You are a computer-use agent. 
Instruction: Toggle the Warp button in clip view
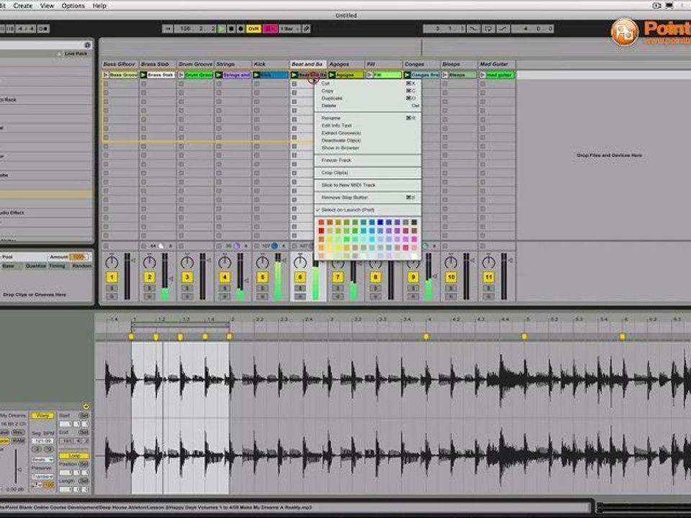(x=42, y=416)
